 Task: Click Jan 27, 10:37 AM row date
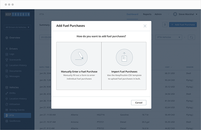click(x=48, y=122)
